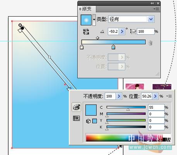Click the cyan value field showing 55
Viewport: 177px width, 155px height.
click(156, 108)
